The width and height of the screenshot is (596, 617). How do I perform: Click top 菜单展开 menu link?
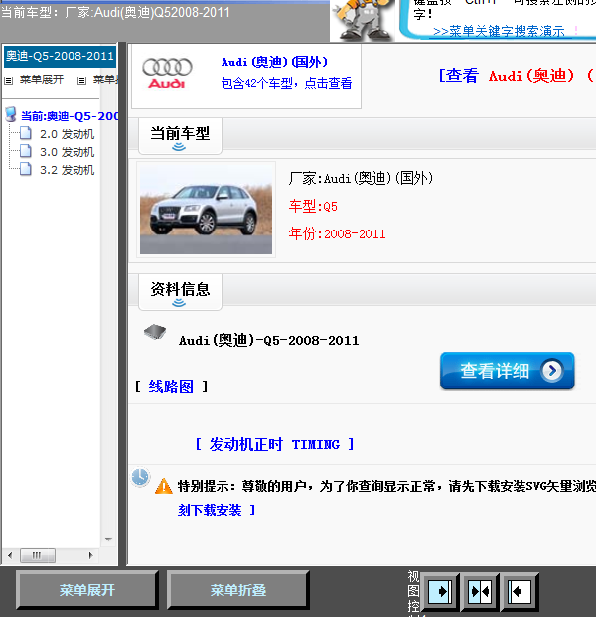pos(42,79)
